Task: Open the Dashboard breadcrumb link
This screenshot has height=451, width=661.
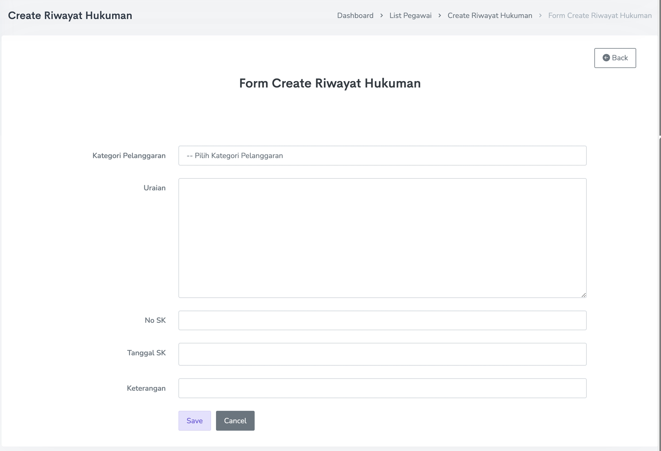Action: [355, 15]
